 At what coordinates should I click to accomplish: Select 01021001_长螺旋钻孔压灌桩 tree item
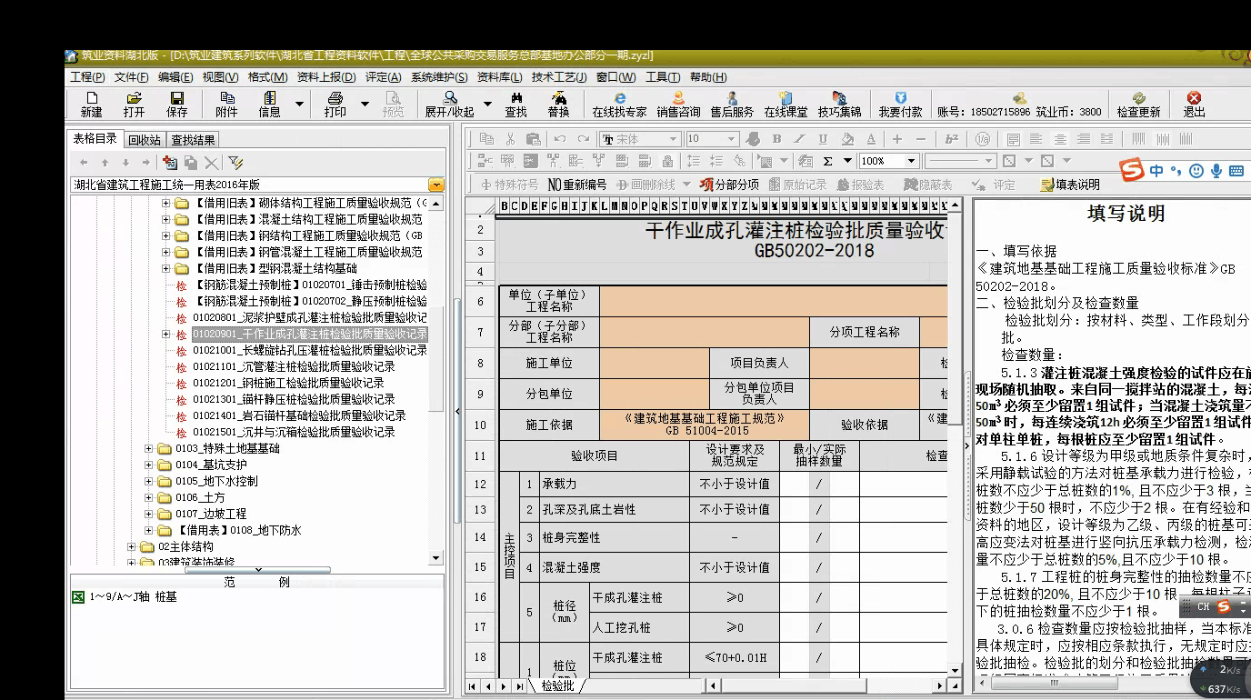pyautogui.click(x=310, y=350)
